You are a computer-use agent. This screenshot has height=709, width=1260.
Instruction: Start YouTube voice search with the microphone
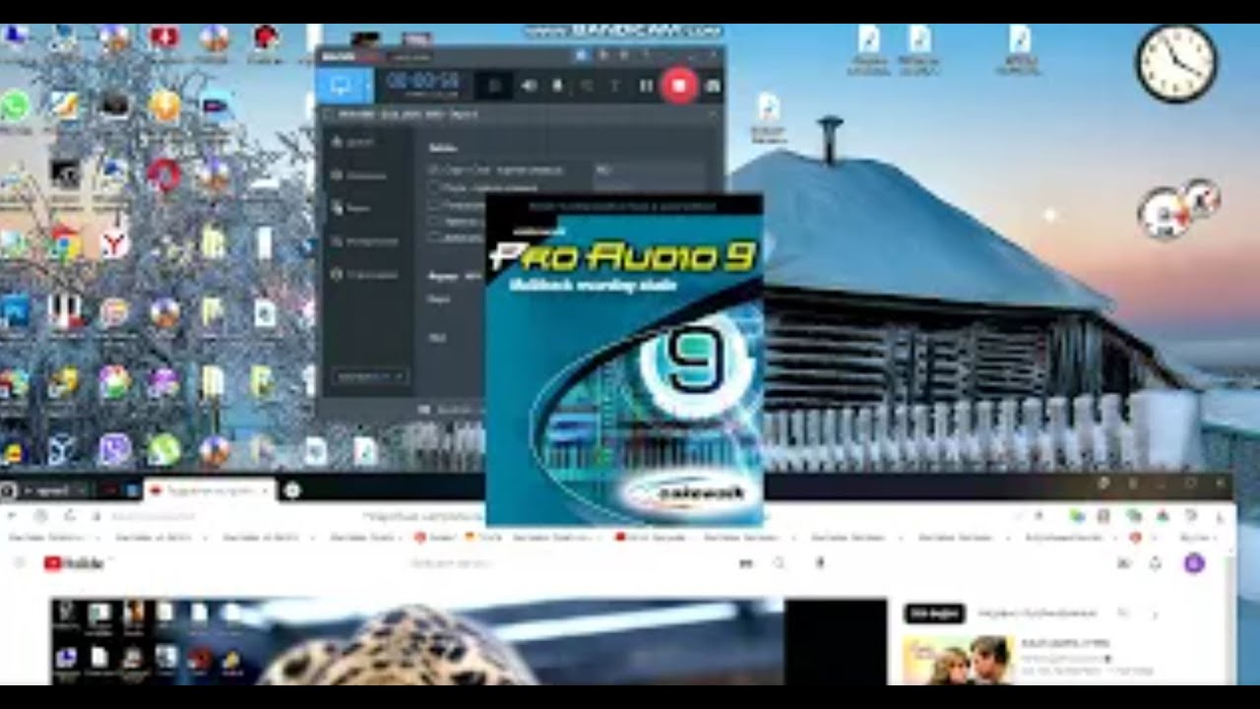tap(819, 563)
